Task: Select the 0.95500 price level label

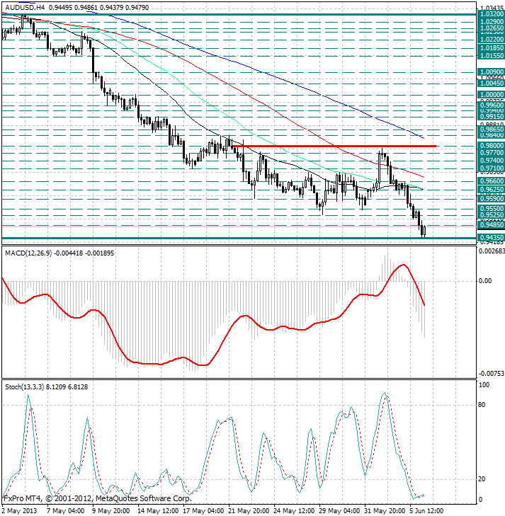Action: pyautogui.click(x=491, y=209)
